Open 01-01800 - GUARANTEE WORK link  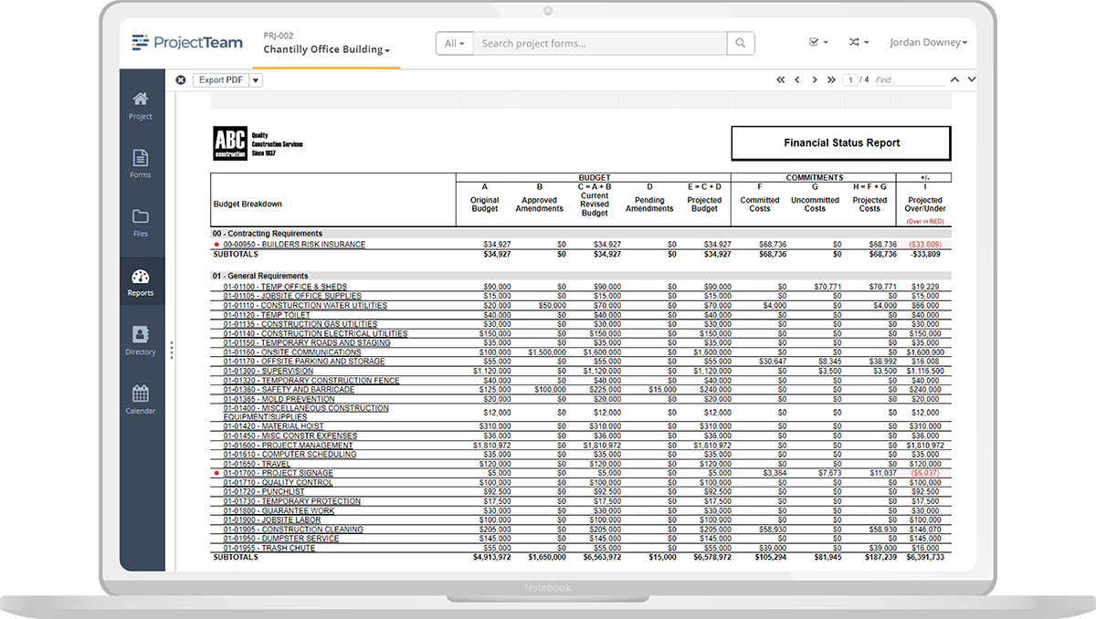279,510
